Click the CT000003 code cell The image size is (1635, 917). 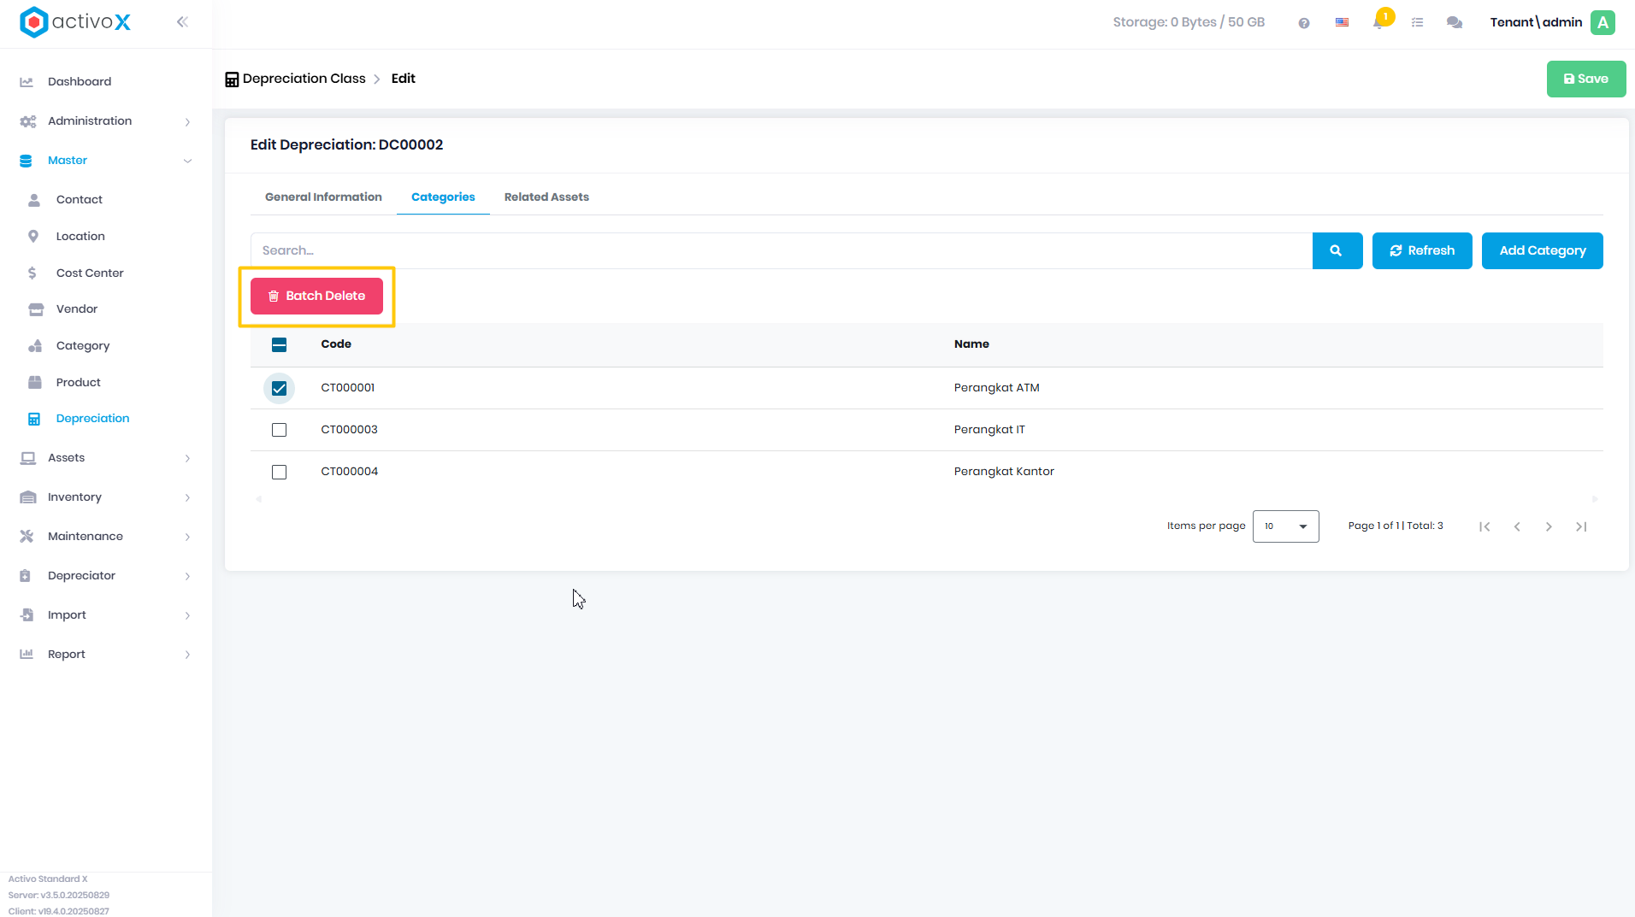(x=349, y=430)
